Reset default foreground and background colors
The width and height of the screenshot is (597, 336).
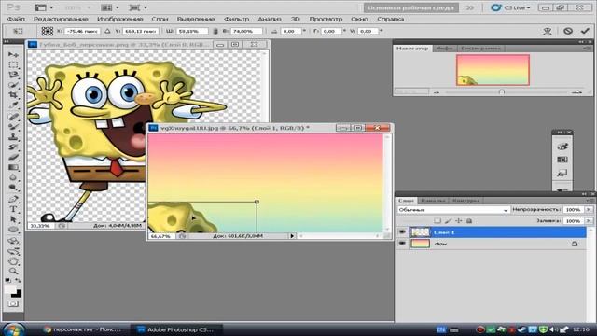[x=8, y=280]
